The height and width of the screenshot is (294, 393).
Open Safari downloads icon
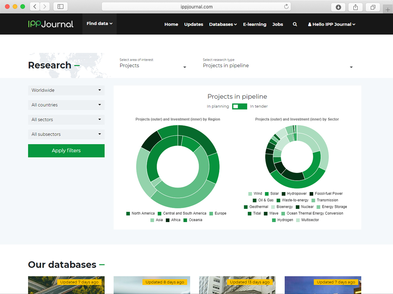point(338,7)
